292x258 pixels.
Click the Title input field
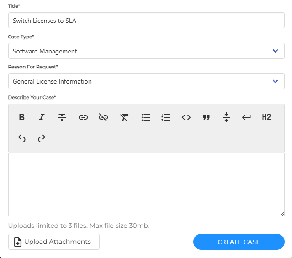point(146,21)
